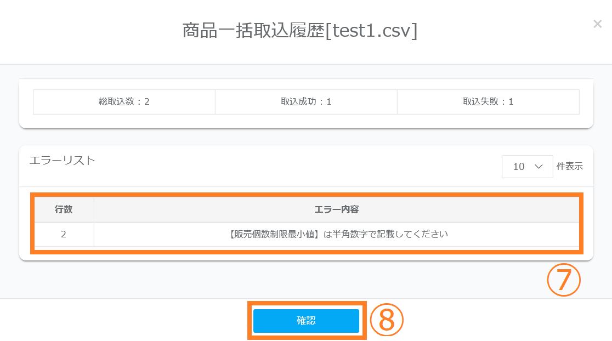Screen dimensions: 612x341
Task: Open the 10 items-per-page dropdown
Action: coord(527,167)
